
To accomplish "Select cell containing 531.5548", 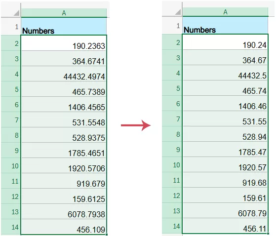I will [64, 119].
